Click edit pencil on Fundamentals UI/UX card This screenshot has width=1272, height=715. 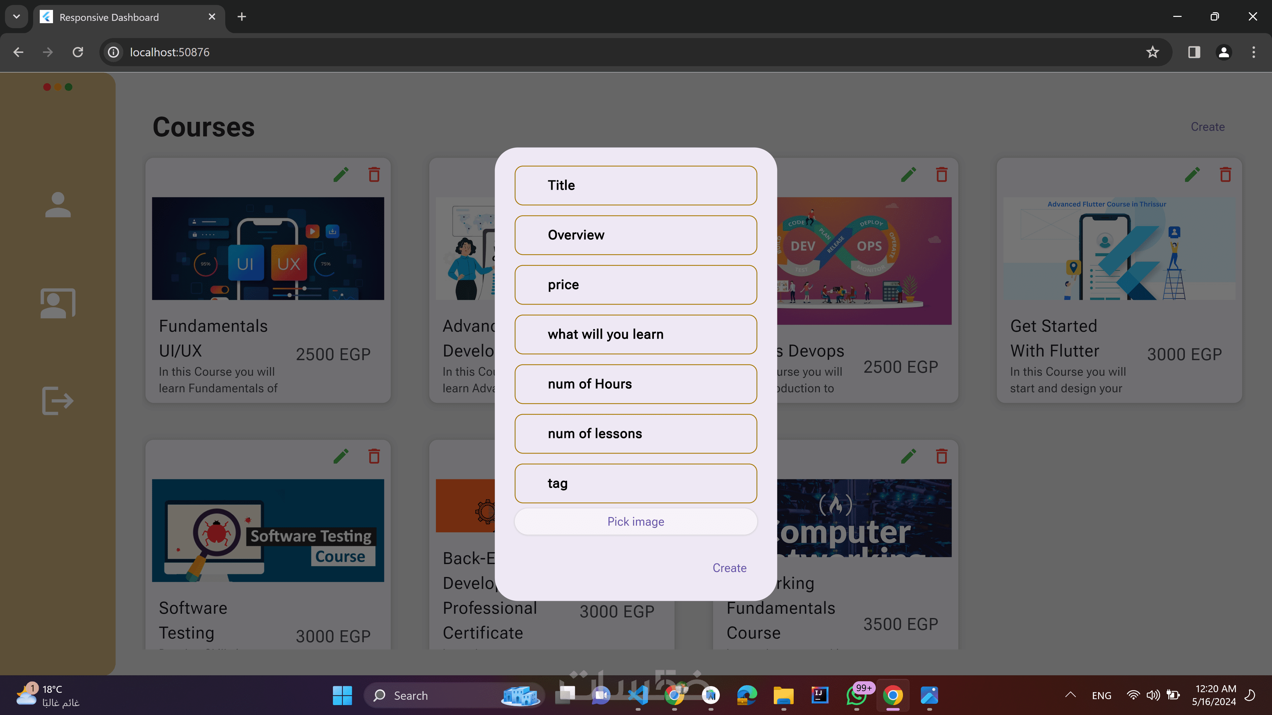(341, 175)
